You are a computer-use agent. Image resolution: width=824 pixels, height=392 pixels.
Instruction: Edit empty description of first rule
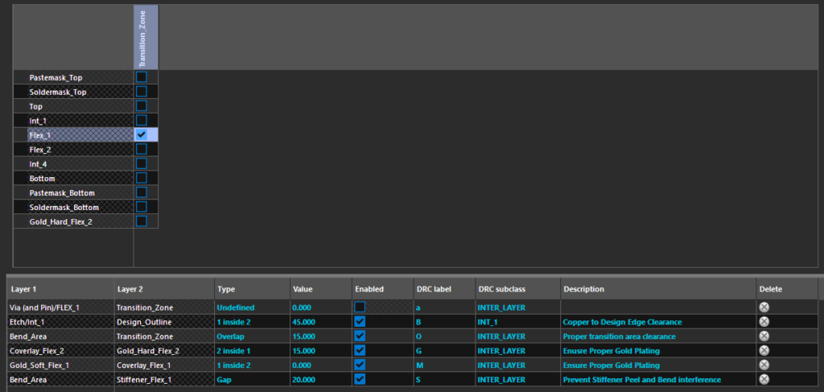point(658,307)
